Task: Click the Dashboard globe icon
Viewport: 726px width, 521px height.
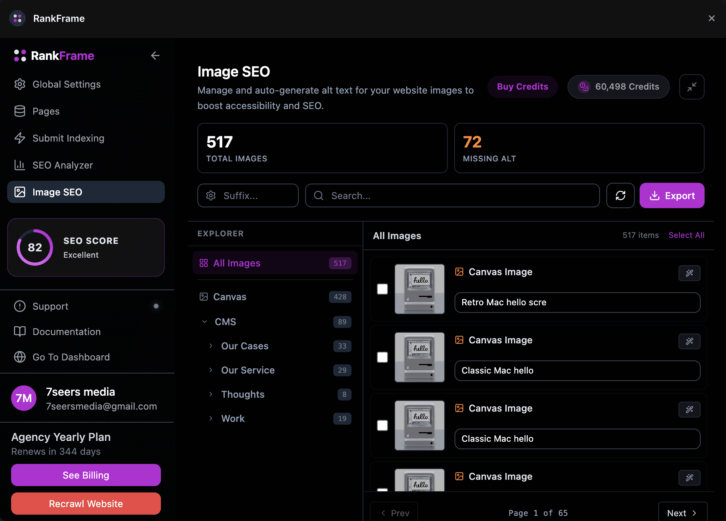Action: [x=20, y=357]
